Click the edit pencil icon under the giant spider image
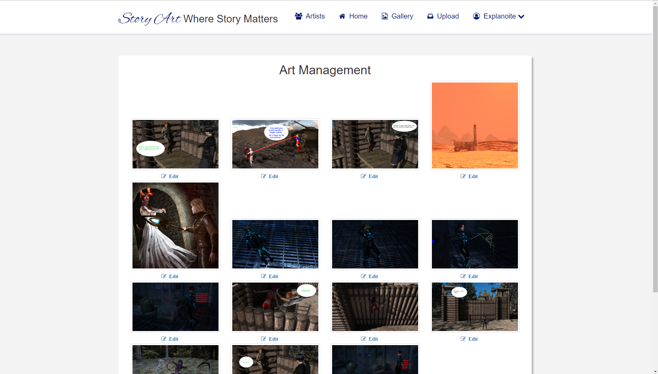 click(x=463, y=276)
